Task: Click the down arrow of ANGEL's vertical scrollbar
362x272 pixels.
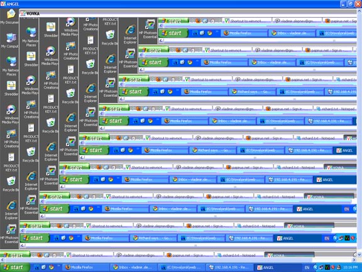Action: point(359,255)
